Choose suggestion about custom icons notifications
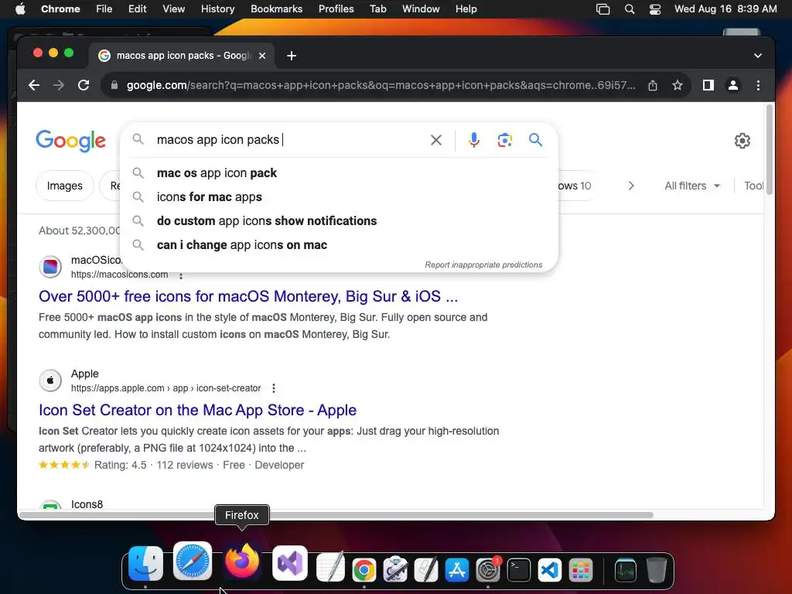 tap(339, 220)
